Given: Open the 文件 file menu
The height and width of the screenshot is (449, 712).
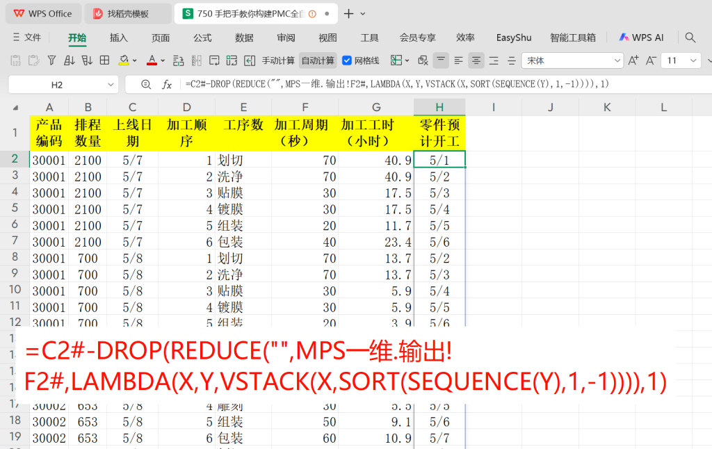Looking at the screenshot, I should click(x=27, y=38).
